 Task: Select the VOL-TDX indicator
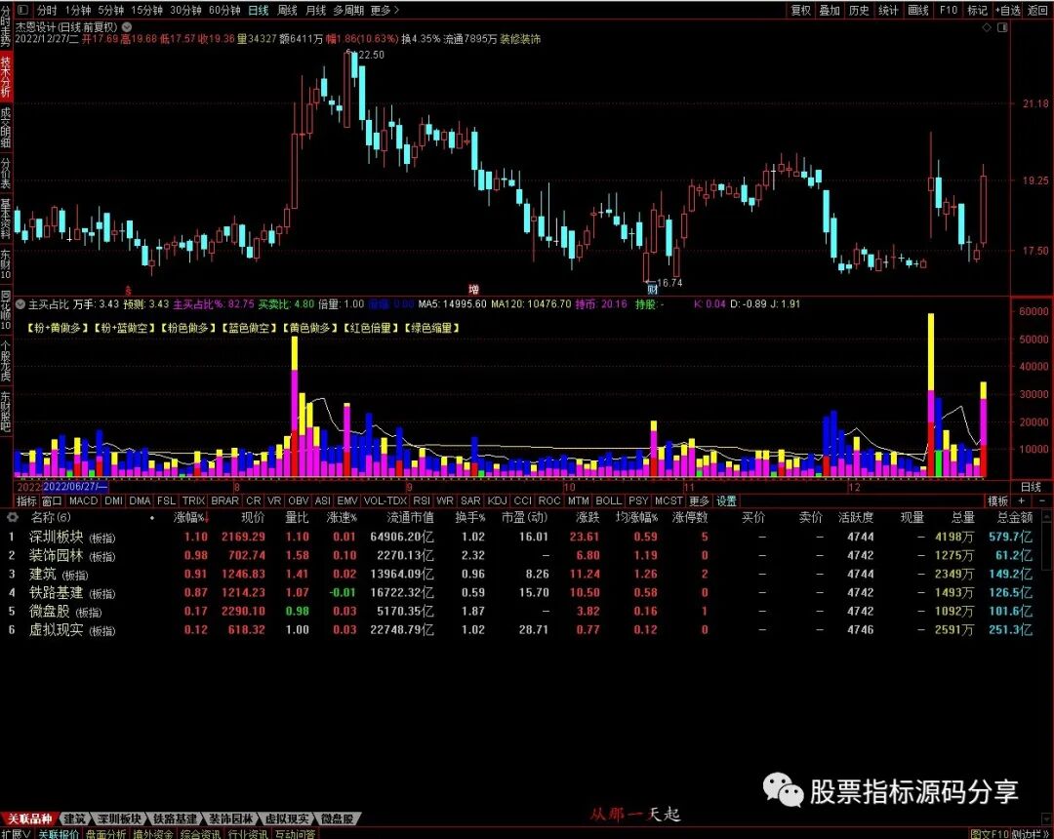pyautogui.click(x=385, y=501)
